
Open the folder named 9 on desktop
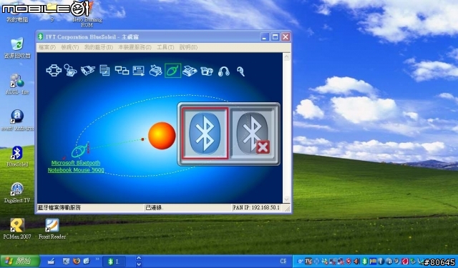pos(52,12)
